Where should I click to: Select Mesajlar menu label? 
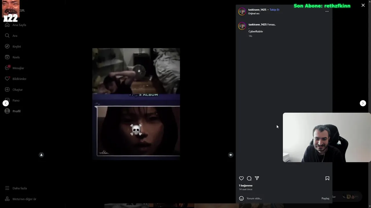(x=18, y=68)
